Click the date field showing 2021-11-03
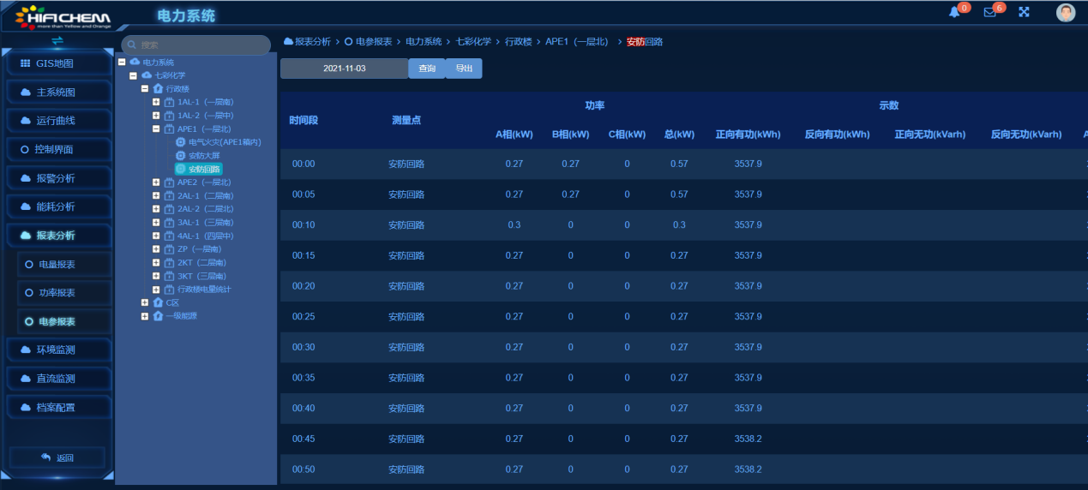This screenshot has height=490, width=1088. point(344,69)
